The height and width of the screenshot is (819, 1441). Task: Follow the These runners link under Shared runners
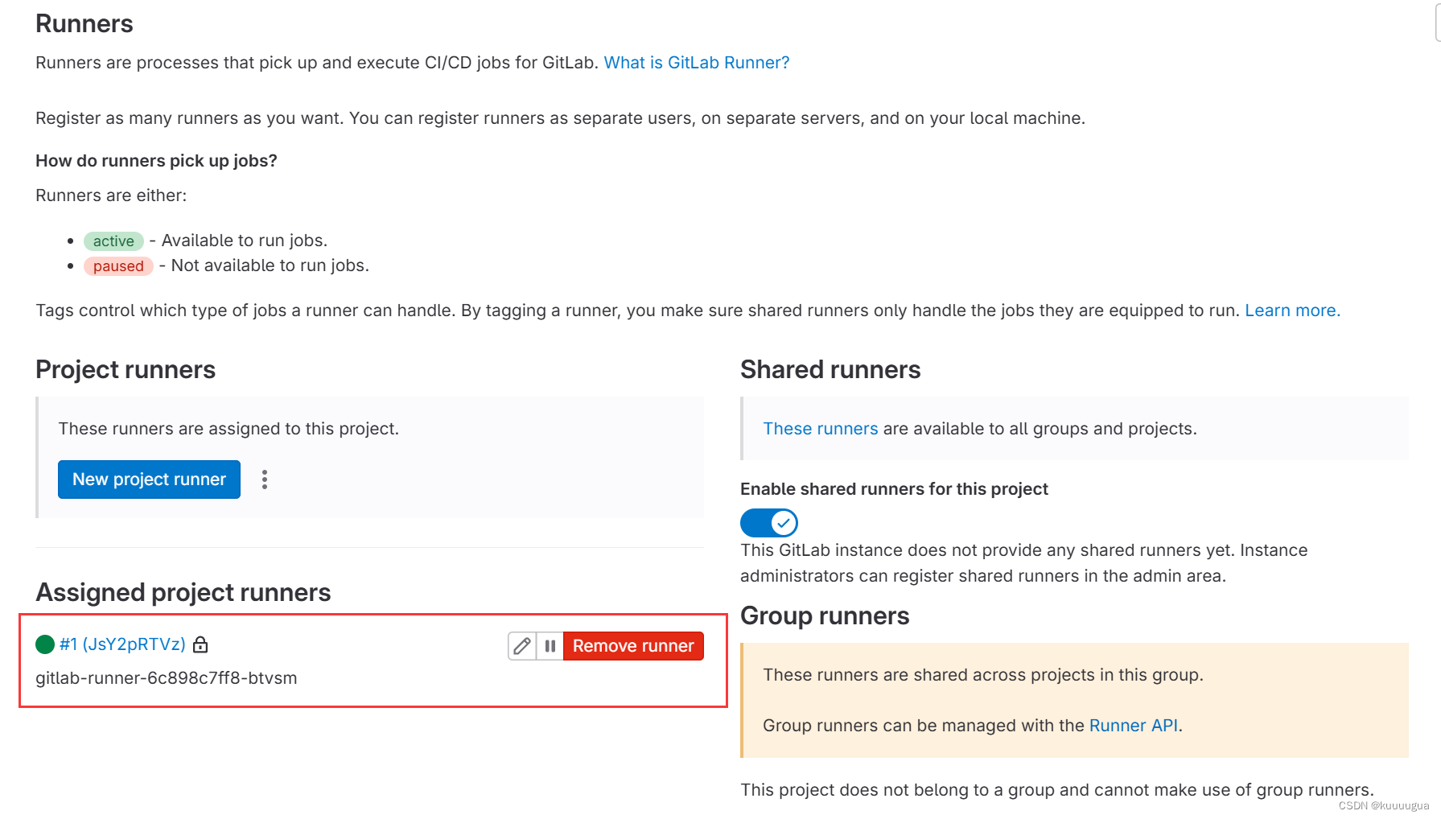click(x=820, y=429)
